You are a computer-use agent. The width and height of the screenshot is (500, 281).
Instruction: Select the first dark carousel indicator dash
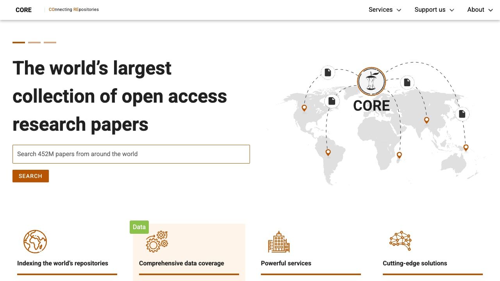(x=19, y=43)
